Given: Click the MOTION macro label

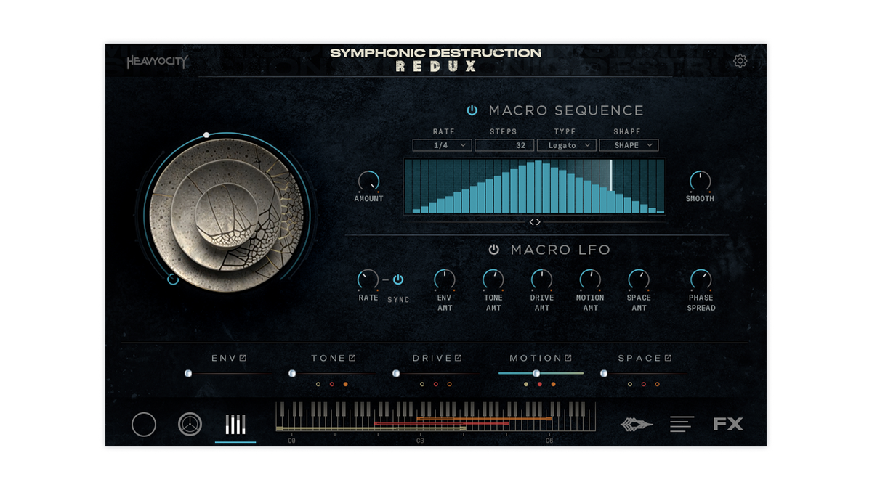Looking at the screenshot, I should coord(536,358).
